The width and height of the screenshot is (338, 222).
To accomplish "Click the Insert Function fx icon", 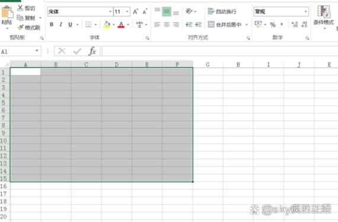I will 93,52.
